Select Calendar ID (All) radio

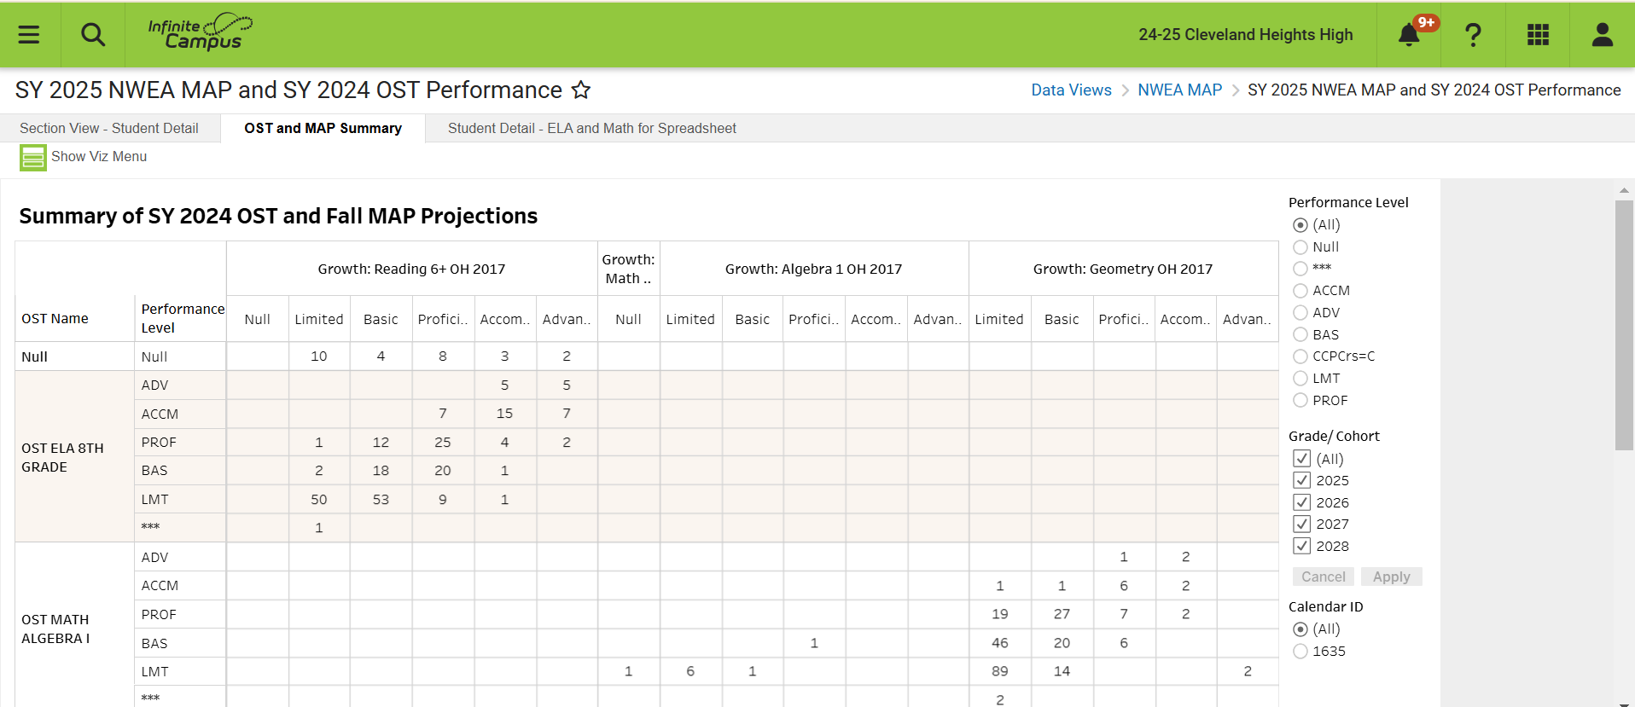pyautogui.click(x=1300, y=629)
